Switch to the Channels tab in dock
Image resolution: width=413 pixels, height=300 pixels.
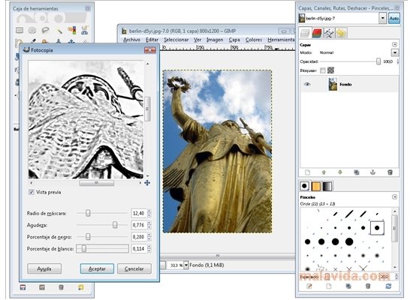(317, 33)
